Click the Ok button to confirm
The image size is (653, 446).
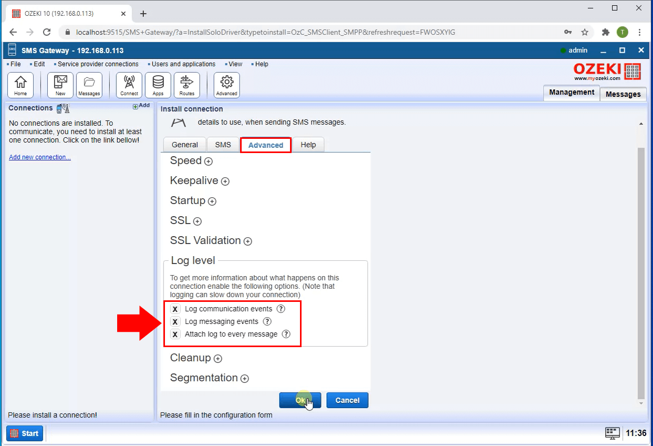tap(299, 400)
